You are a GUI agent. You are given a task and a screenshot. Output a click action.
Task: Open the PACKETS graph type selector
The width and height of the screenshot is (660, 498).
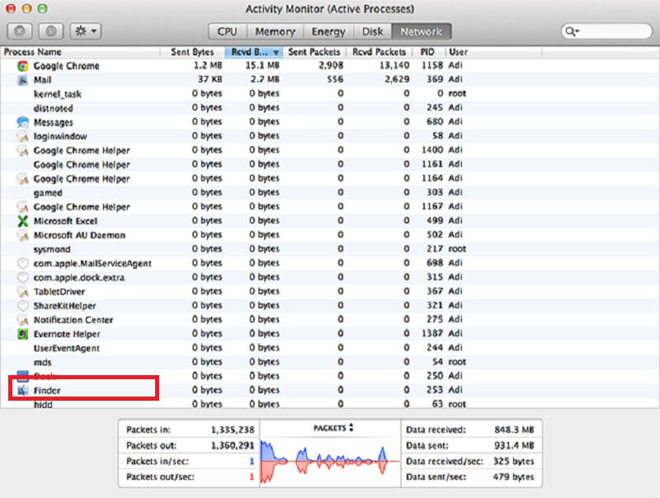pyautogui.click(x=333, y=428)
